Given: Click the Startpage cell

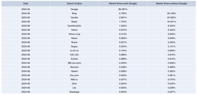Looking at the screenshot, I should (x=74, y=92).
